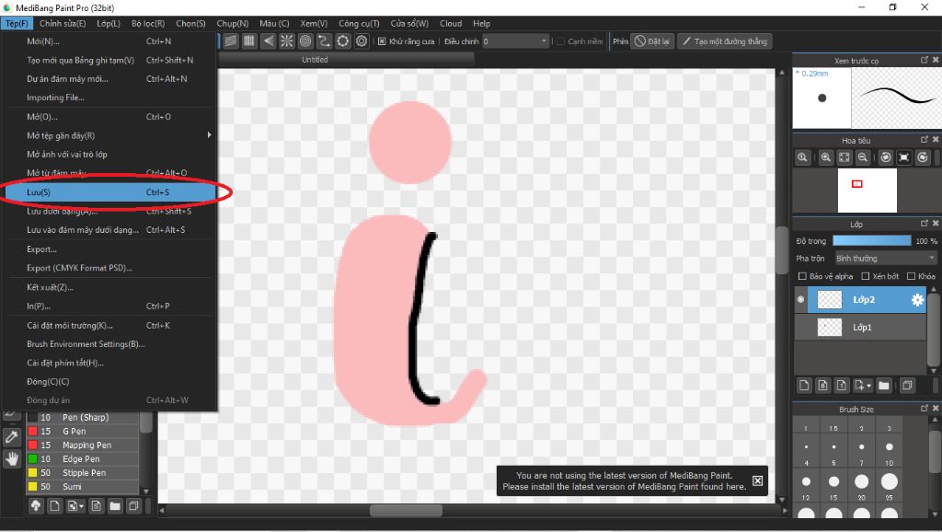Click the add script brush icon
This screenshot has width=942, height=532.
(96, 506)
